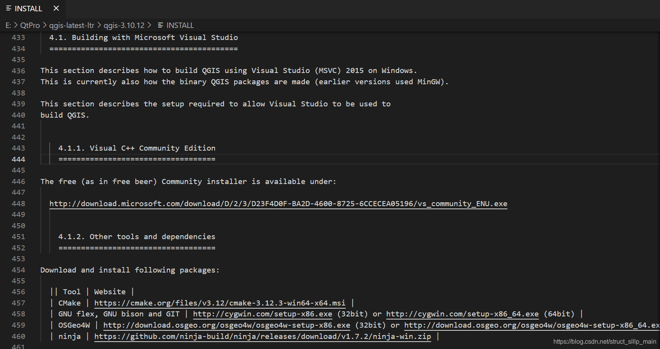This screenshot has height=349, width=660.
Task: Click heading '4.1.1. Visual C++ Community Edition'
Action: [x=137, y=148]
